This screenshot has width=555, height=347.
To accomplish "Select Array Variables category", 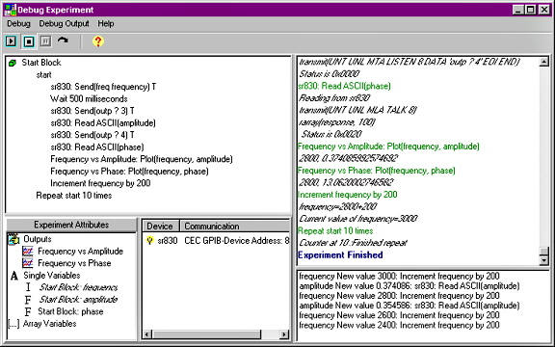I will pos(49,323).
